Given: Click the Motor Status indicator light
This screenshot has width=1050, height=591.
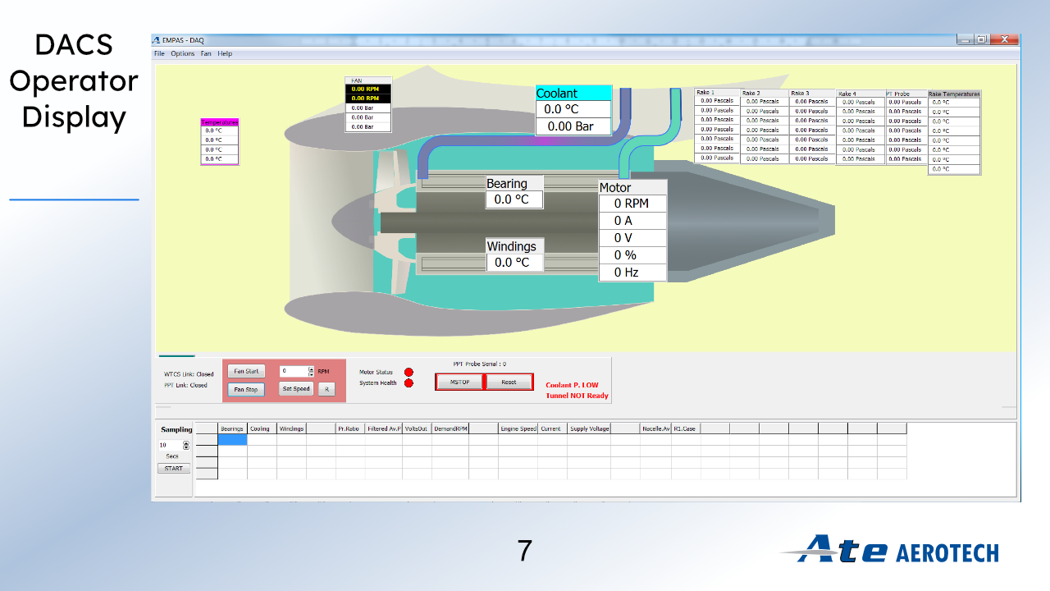Looking at the screenshot, I should pyautogui.click(x=409, y=371).
